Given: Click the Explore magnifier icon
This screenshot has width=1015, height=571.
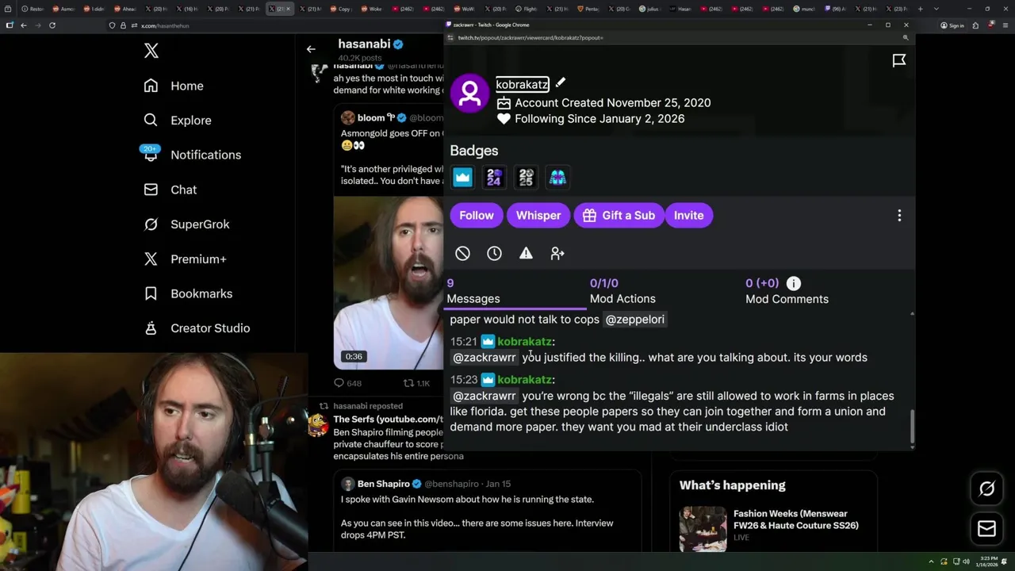Looking at the screenshot, I should coord(151,121).
